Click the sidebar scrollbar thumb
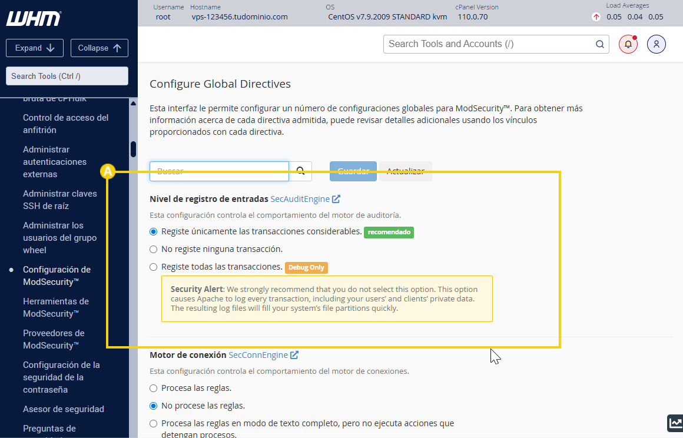Viewport: 683px width, 438px height. (x=133, y=150)
